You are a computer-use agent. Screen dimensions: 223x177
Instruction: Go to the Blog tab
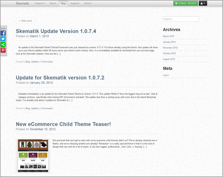point(63,3)
